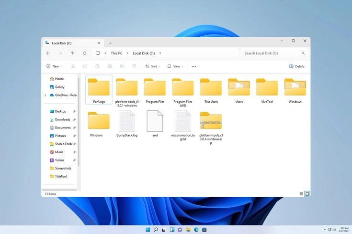Select the Users folder
Screen dimensions: 352x234
(239, 90)
